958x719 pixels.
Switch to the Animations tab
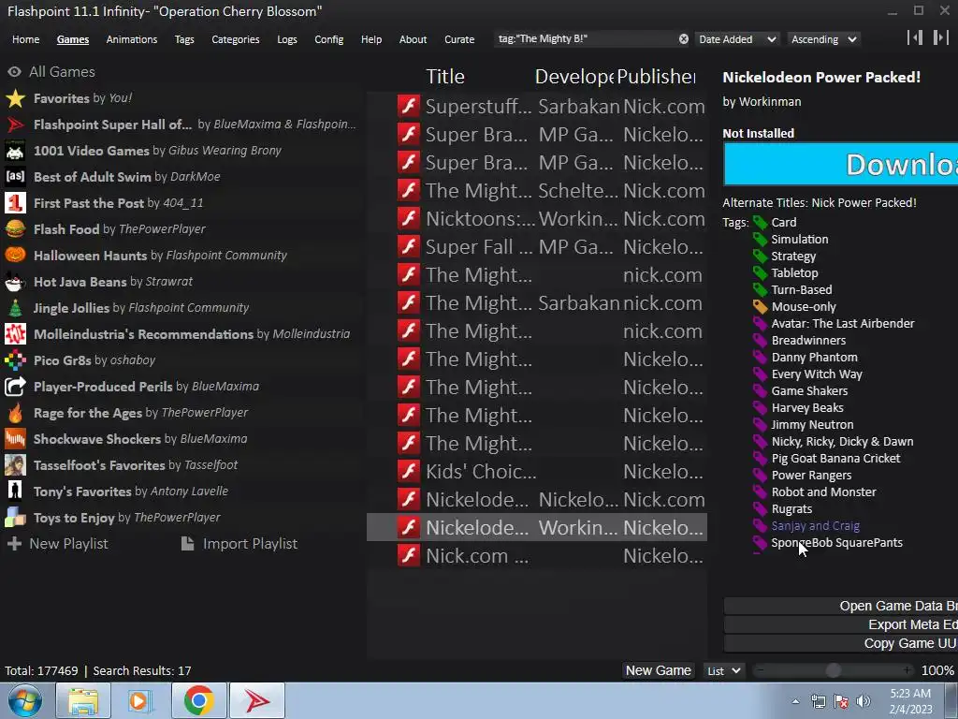coord(131,39)
